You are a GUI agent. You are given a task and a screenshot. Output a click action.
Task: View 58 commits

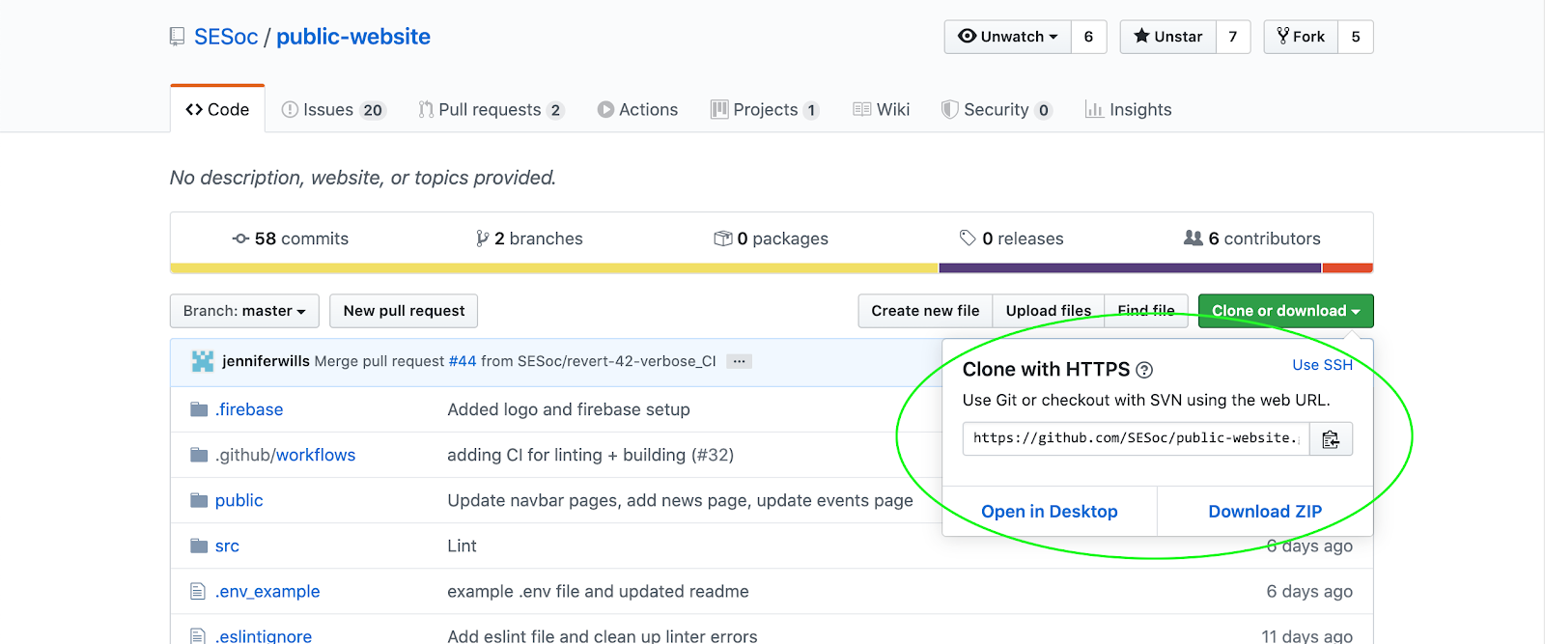291,238
